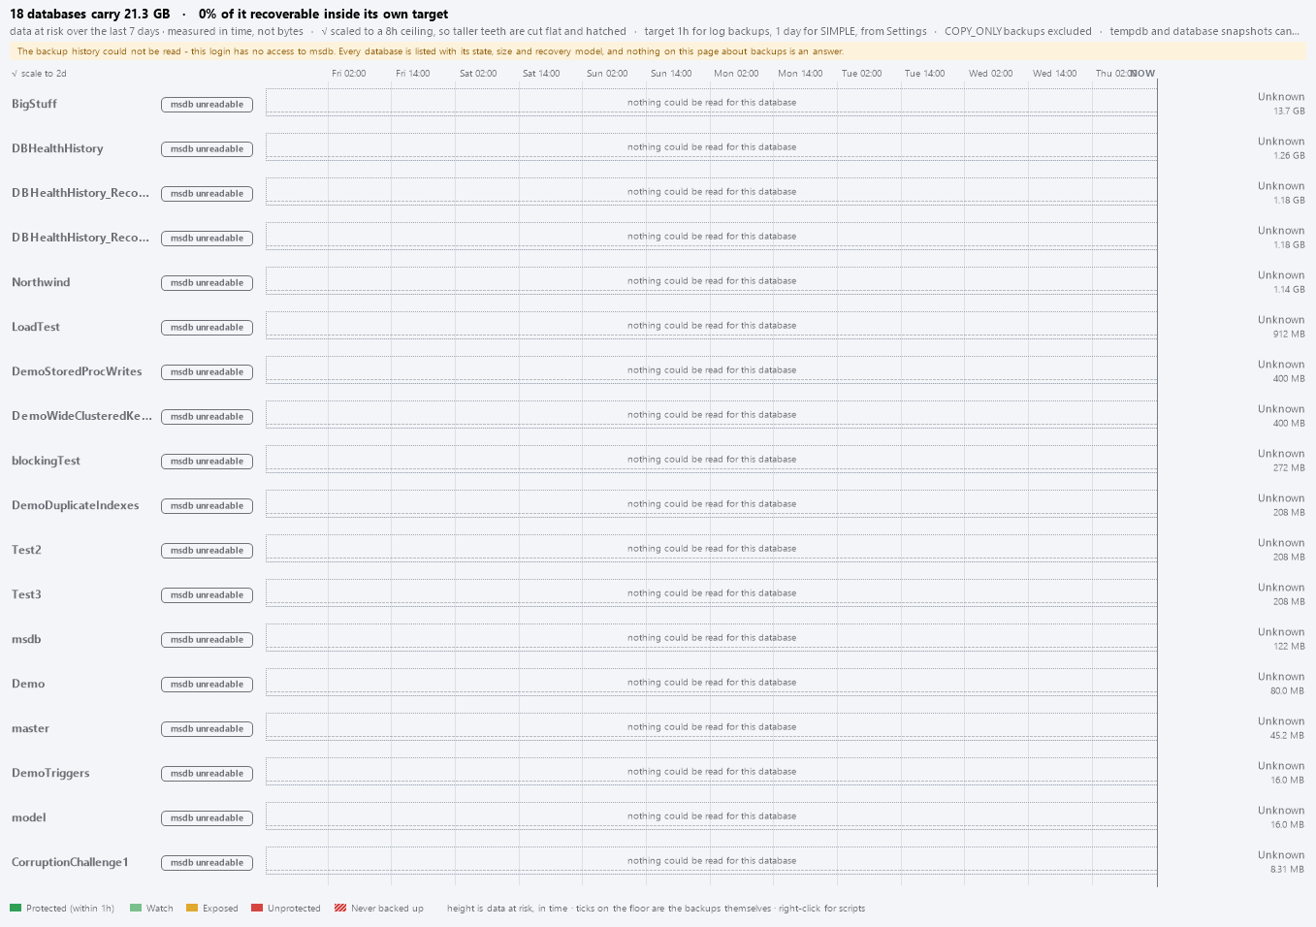
Task: Click msdb unreadable badge for Northwind
Action: [207, 282]
